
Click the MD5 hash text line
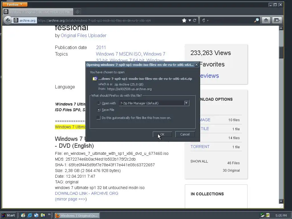(95, 159)
